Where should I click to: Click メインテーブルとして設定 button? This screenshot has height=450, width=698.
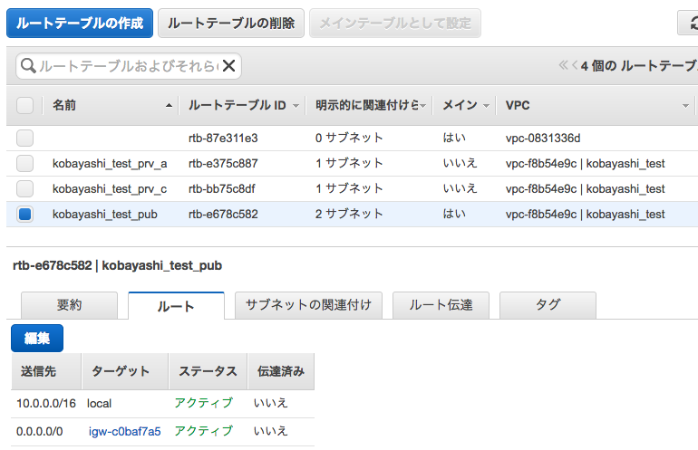coord(395,24)
